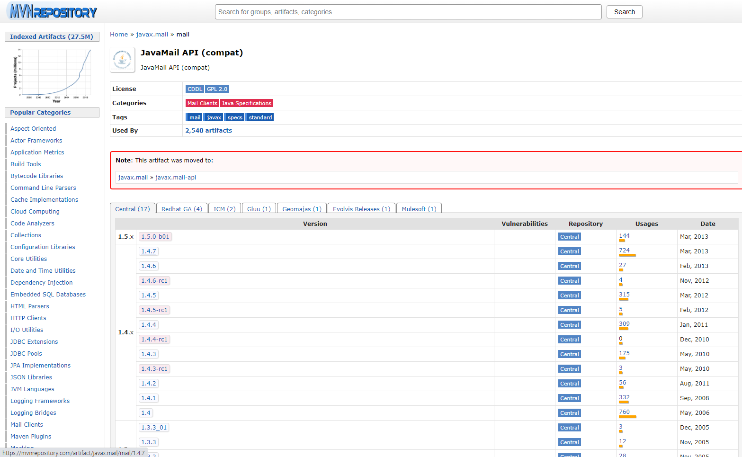This screenshot has width=742, height=457.
Task: Click the Java Specifications category badge
Action: [246, 103]
